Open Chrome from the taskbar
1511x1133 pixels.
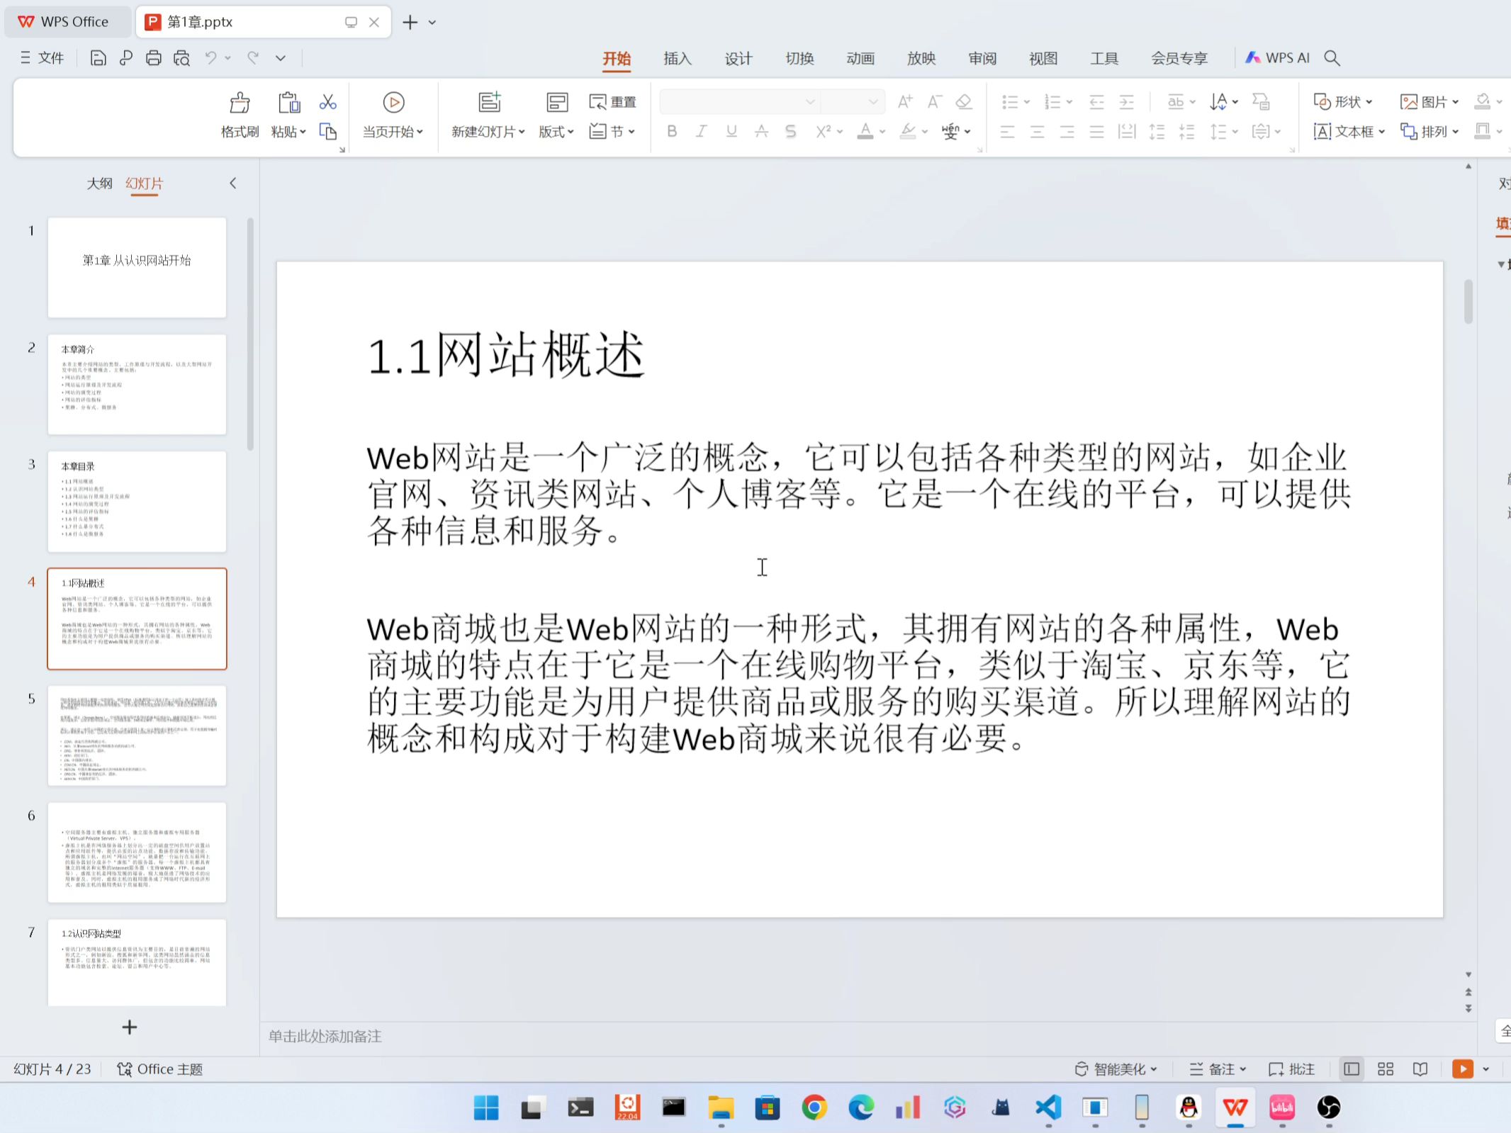coord(814,1107)
